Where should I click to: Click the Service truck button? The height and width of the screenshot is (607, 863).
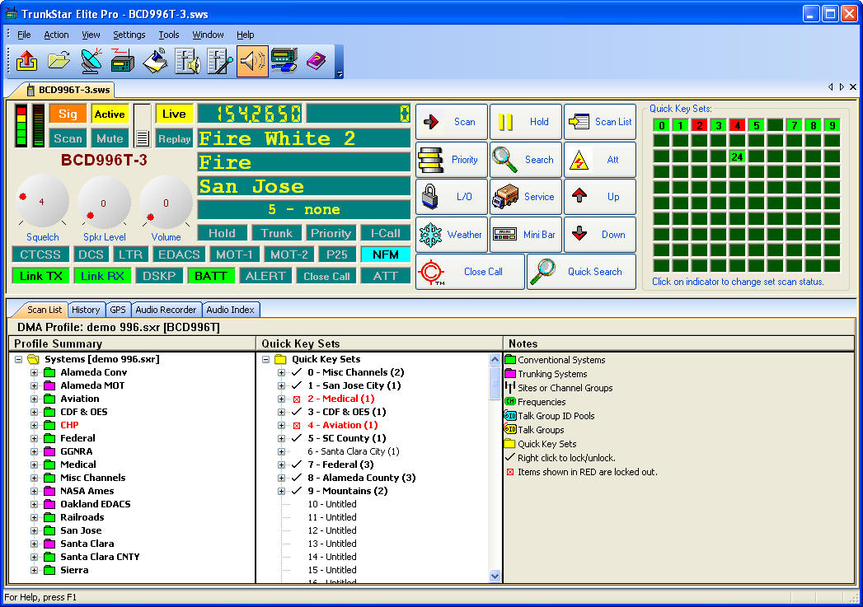[x=526, y=196]
